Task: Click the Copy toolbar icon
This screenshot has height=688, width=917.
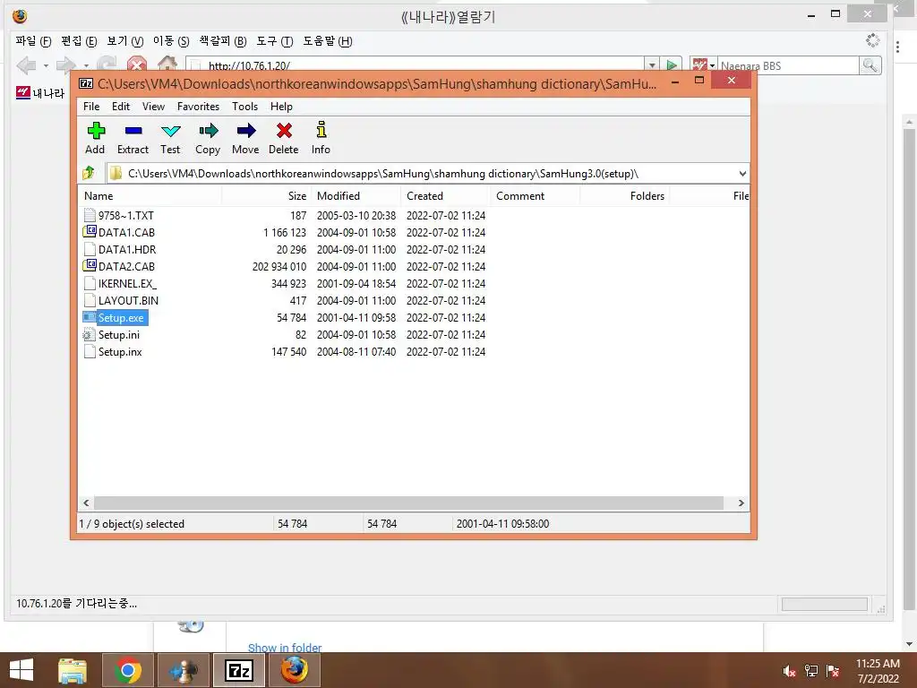Action: 208,138
